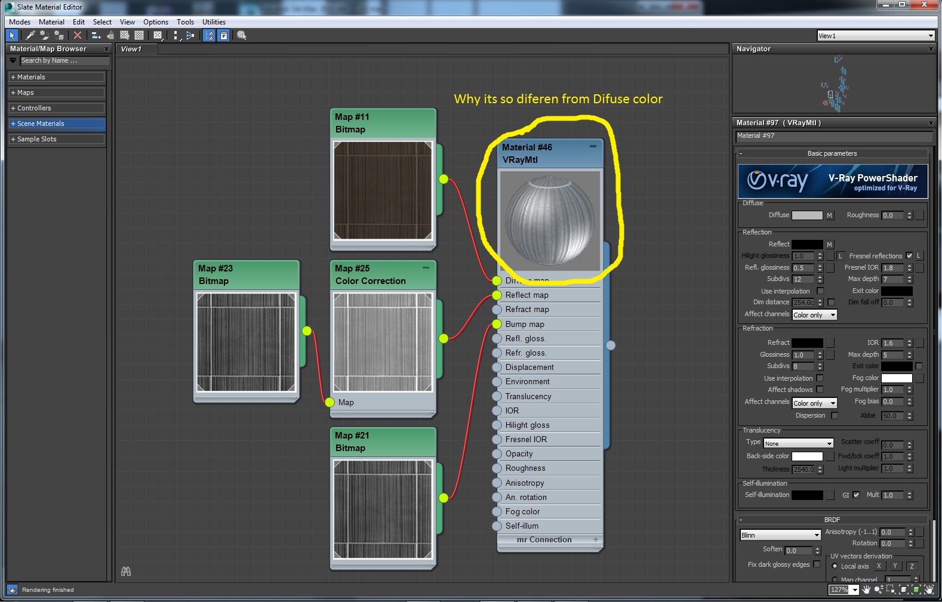Open 127% zoom level dropdown

pos(855,589)
